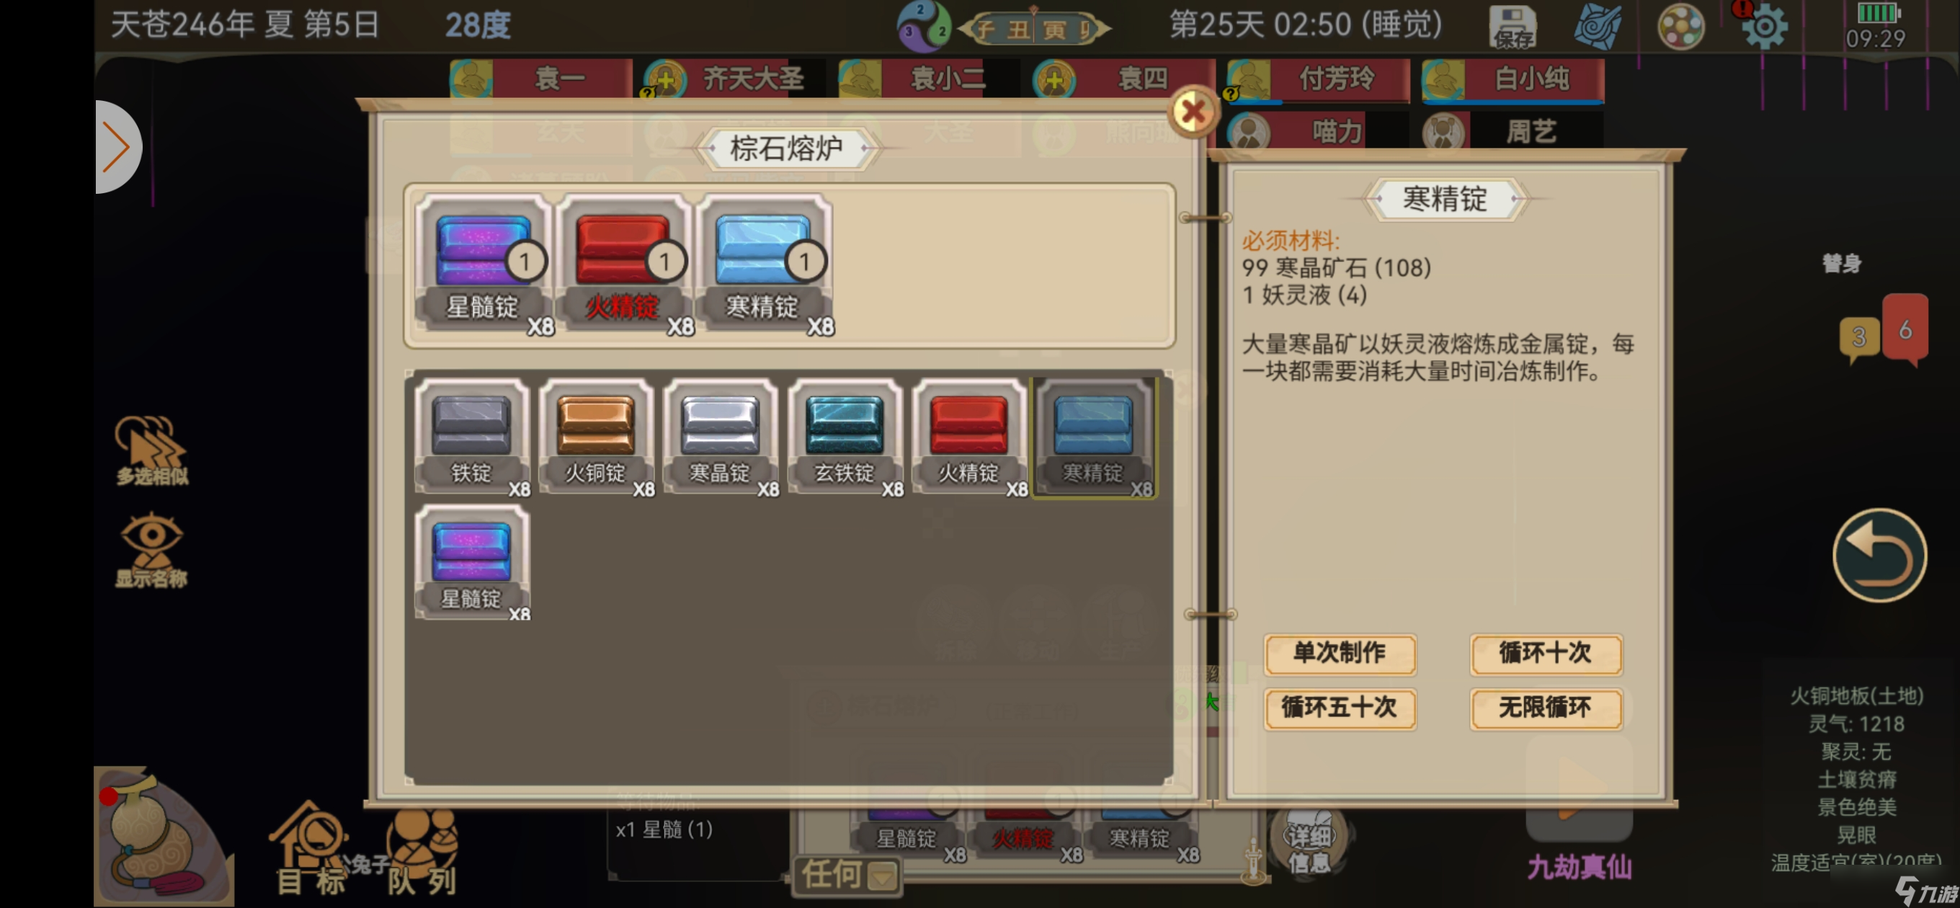This screenshot has width=1960, height=908.
Task: Expand the left side panel arrow
Action: pos(117,147)
